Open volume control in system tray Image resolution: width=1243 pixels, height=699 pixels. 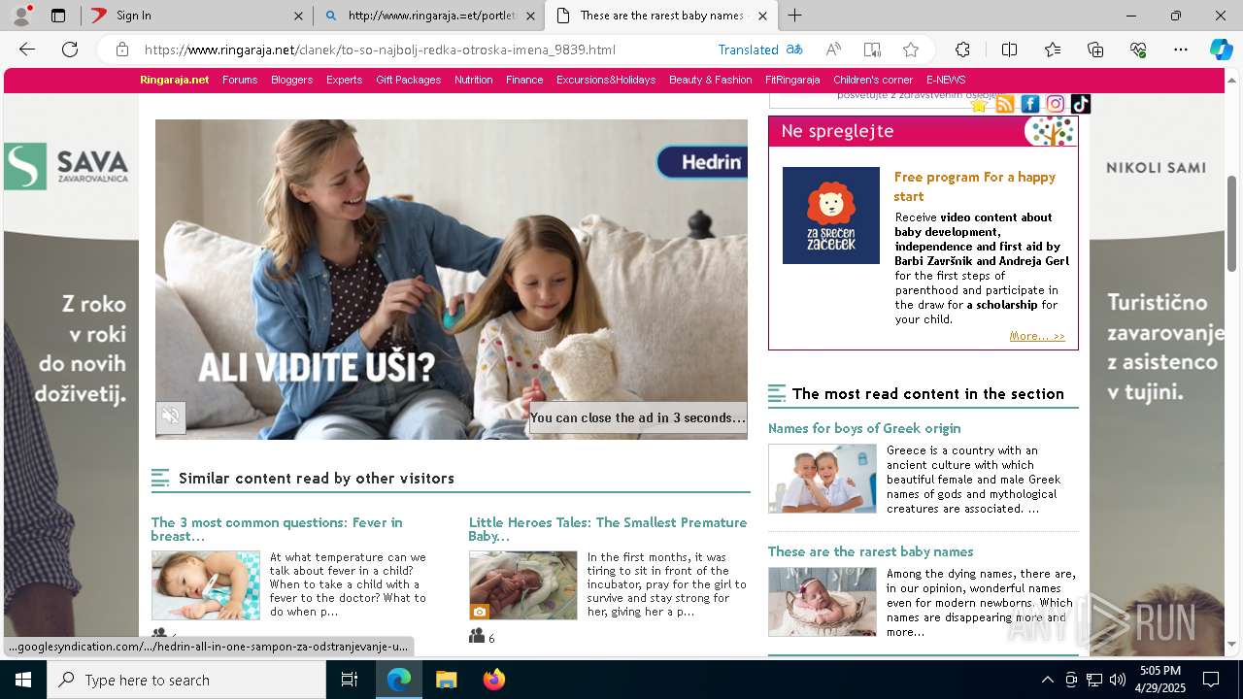coord(1118,680)
